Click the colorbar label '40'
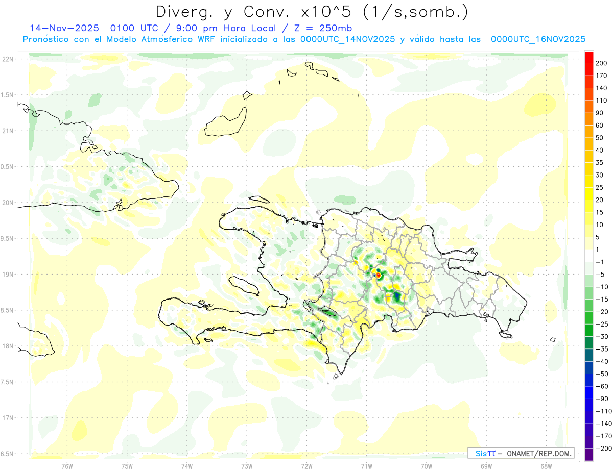The image size is (613, 473). click(x=600, y=150)
